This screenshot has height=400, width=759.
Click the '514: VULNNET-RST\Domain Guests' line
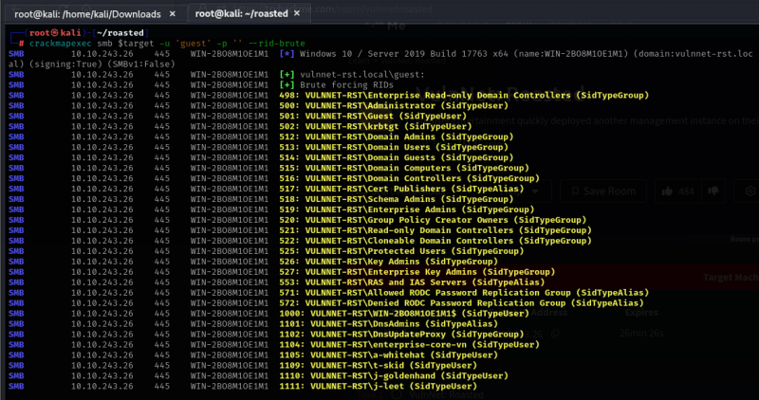point(396,157)
